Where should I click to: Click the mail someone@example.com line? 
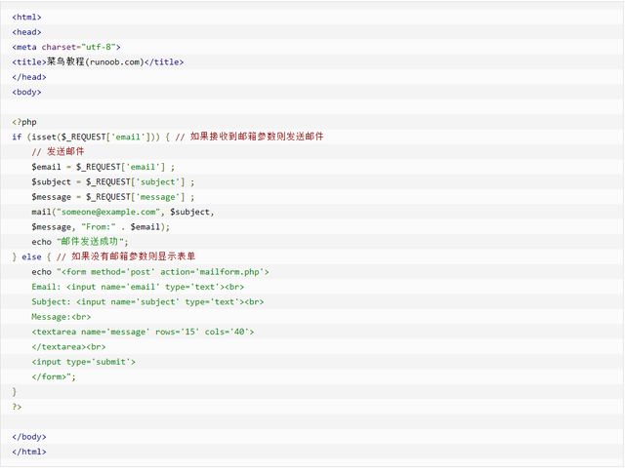123,212
